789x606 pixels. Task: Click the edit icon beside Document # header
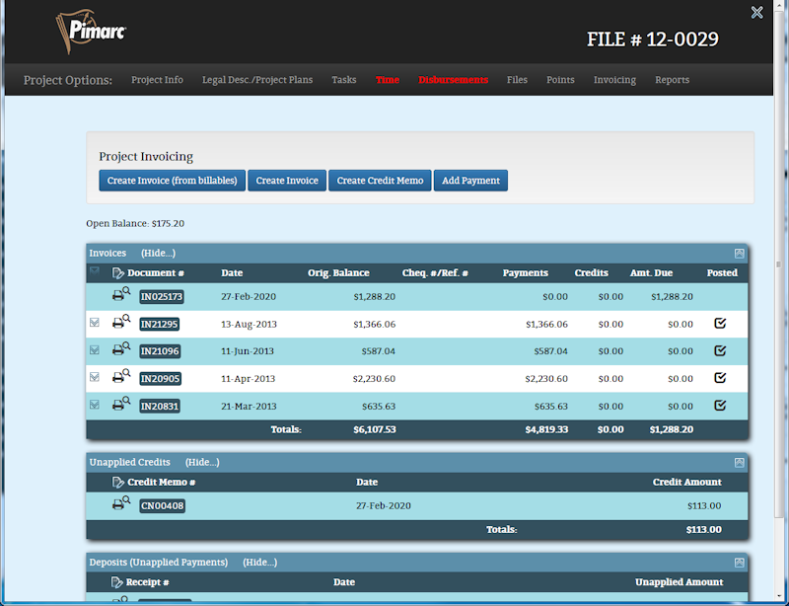pos(117,273)
